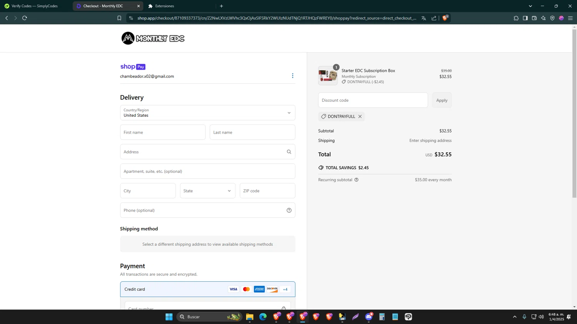
Task: Open the browser profile avatar
Action: coord(561,18)
